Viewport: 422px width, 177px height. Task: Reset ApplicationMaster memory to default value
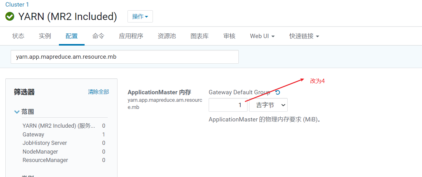(278, 92)
